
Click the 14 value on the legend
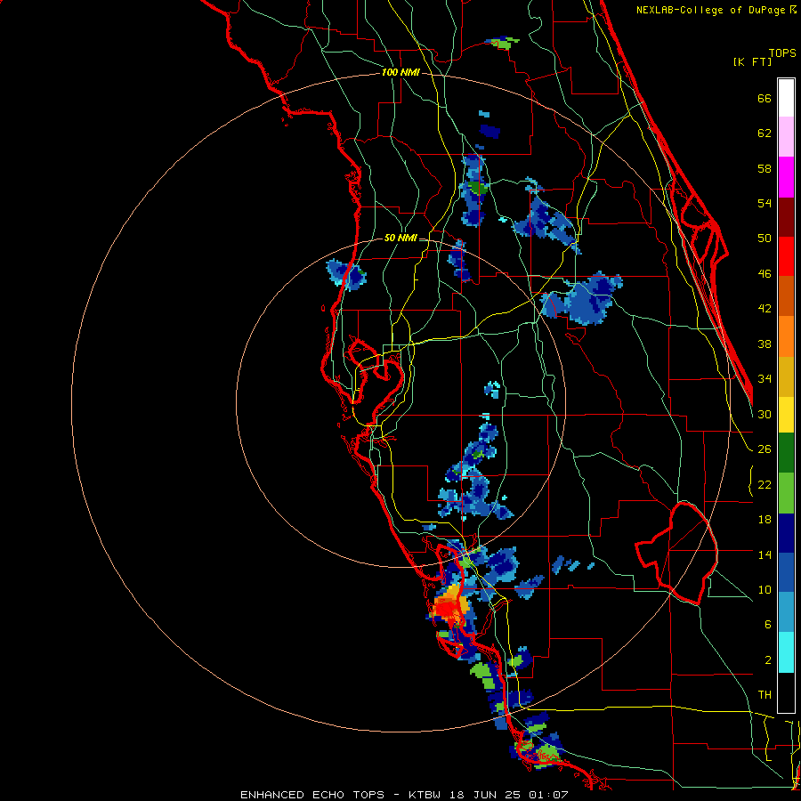click(x=765, y=554)
